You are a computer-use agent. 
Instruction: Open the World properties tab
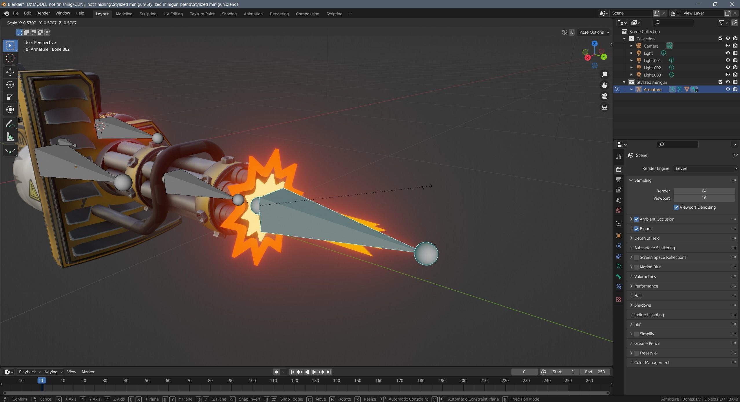tap(619, 210)
